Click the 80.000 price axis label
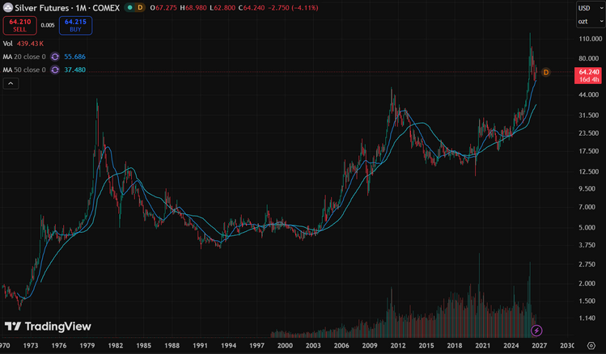Image resolution: width=606 pixels, height=354 pixels. (x=591, y=59)
